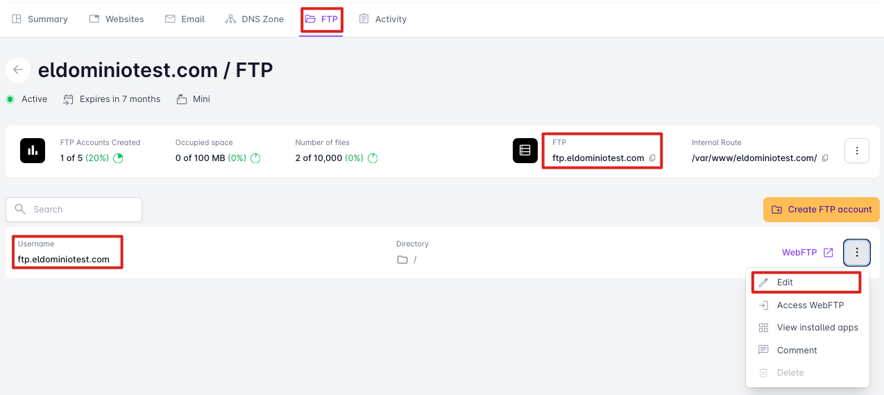Image resolution: width=884 pixels, height=395 pixels.
Task: Select Edit from the context menu
Action: (x=785, y=283)
